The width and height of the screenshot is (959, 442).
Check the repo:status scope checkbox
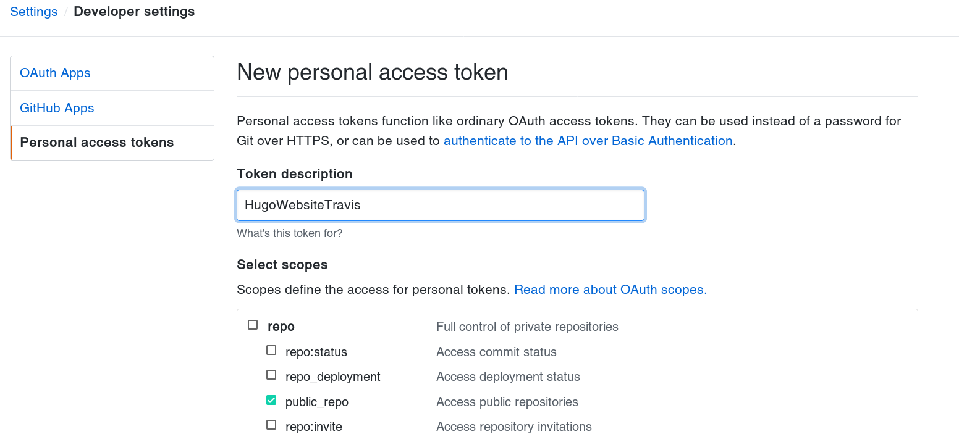[x=271, y=350]
